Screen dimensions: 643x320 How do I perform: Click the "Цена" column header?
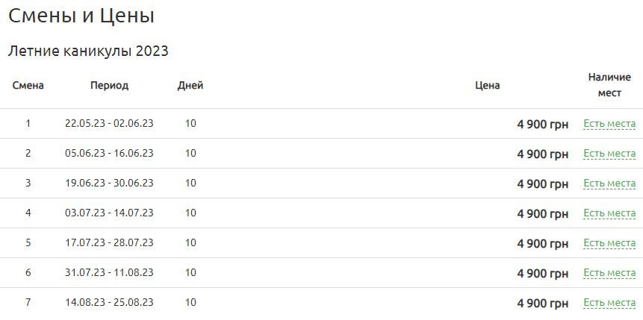coord(487,85)
